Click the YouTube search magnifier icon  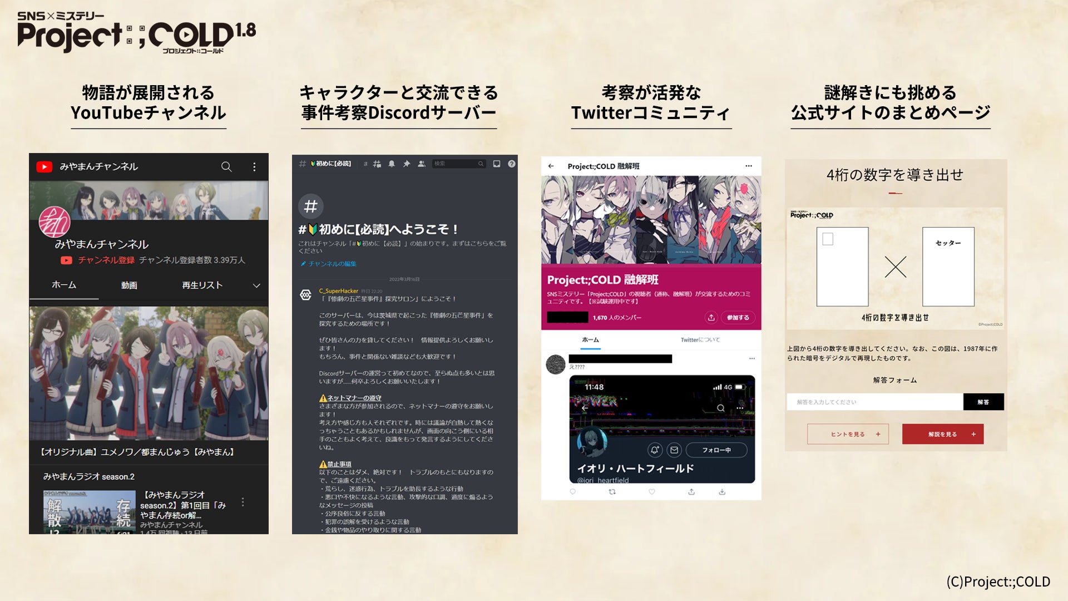click(226, 166)
